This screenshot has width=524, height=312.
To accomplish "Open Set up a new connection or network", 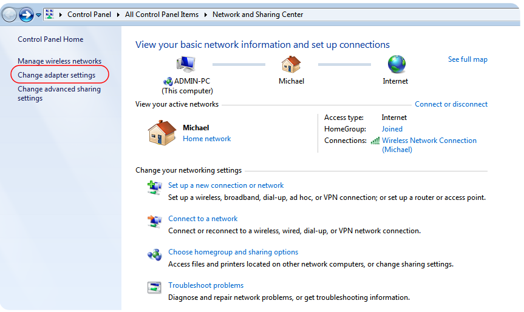I will 226,185.
